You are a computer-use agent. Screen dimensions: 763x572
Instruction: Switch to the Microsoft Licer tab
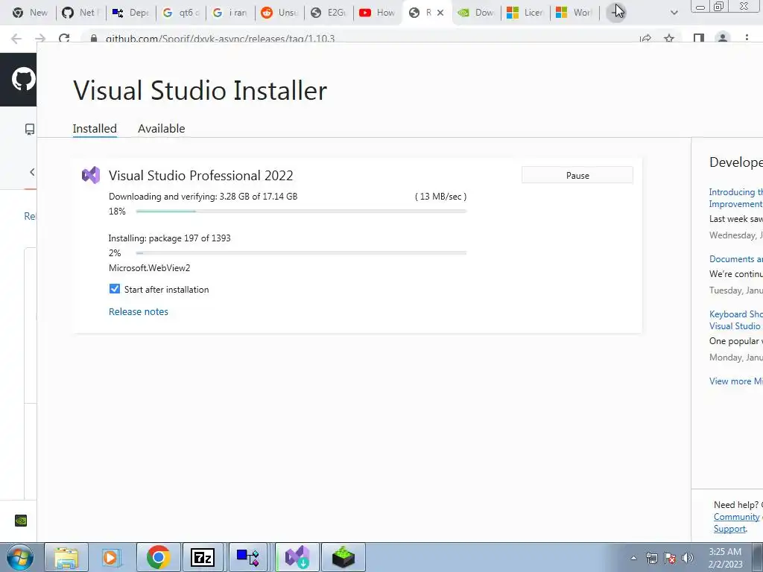pos(525,13)
